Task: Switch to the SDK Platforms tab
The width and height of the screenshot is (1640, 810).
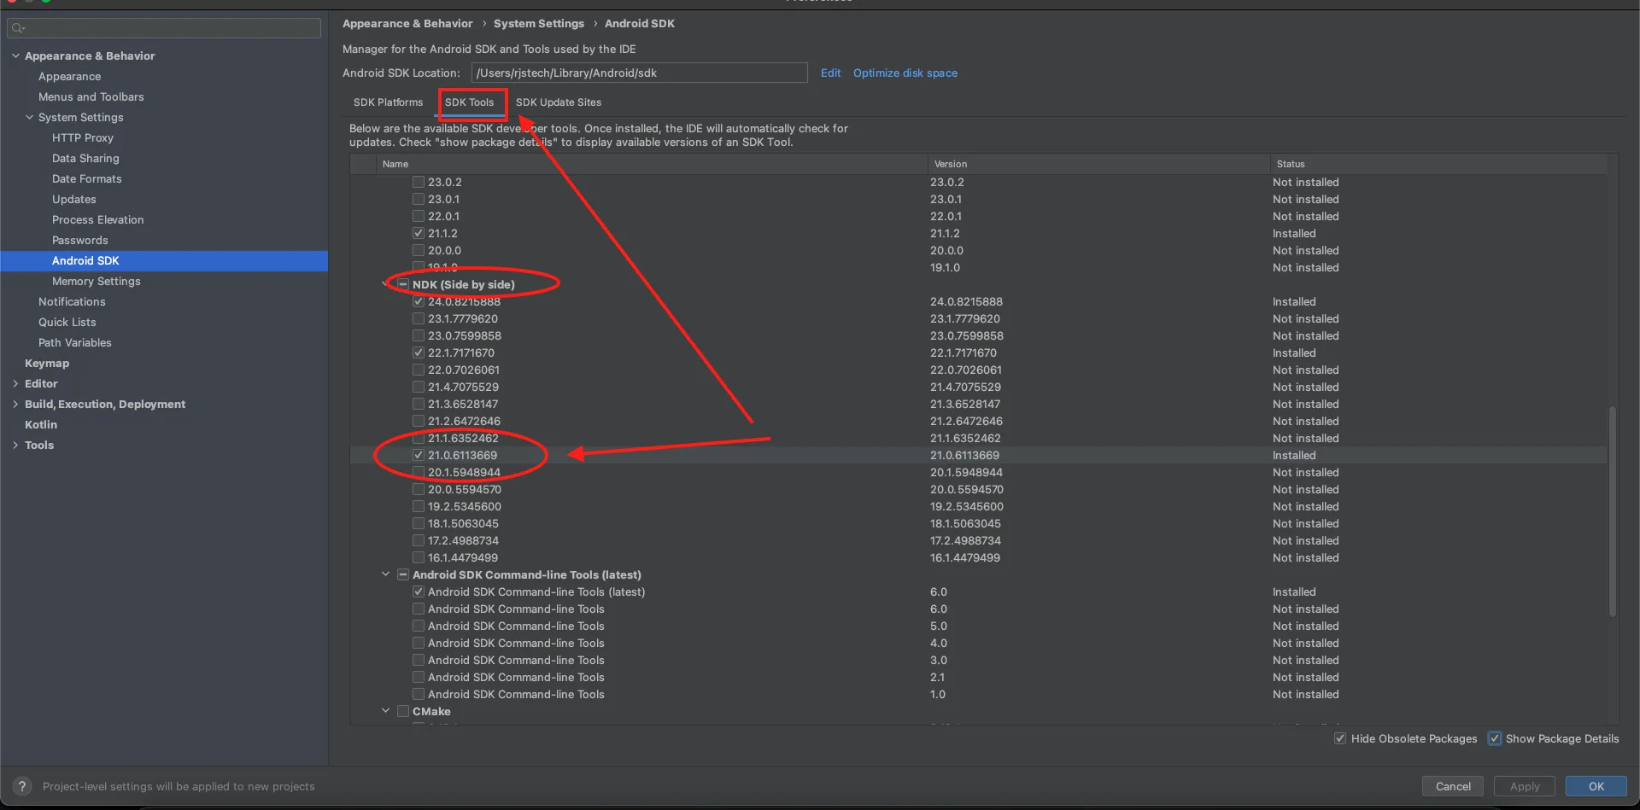Action: point(388,102)
